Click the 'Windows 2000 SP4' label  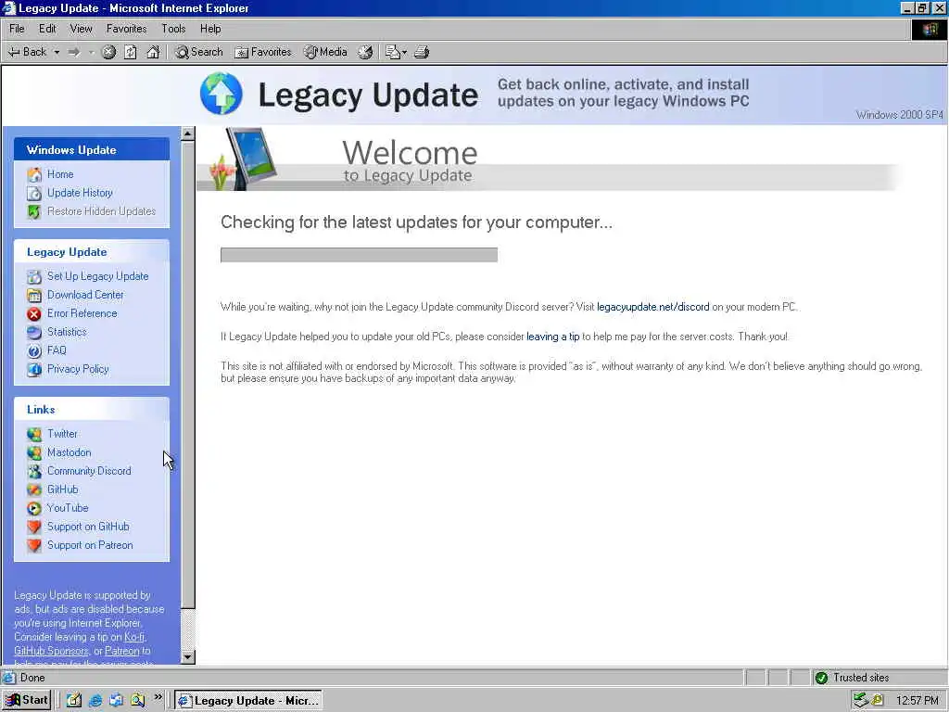point(899,115)
